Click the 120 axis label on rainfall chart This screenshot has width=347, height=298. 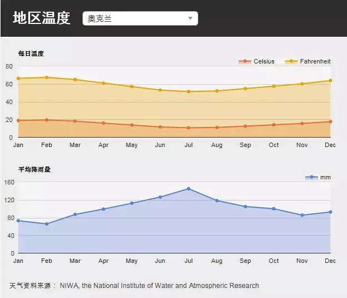(x=9, y=200)
